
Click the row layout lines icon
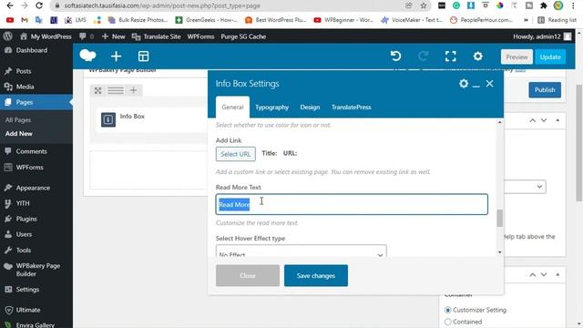116,90
